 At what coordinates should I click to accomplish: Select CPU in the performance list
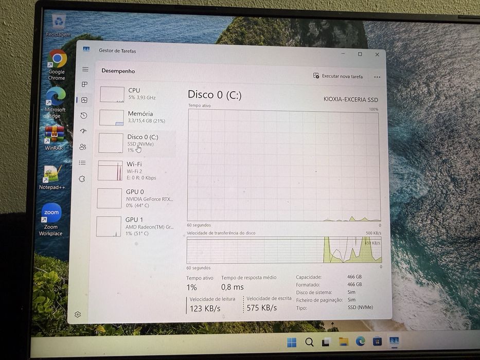[137, 94]
